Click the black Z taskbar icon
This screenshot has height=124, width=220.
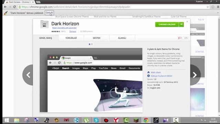(x=156, y=120)
